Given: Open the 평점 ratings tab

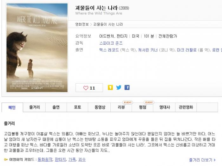Looking at the screenshot, I should (x=143, y=107).
